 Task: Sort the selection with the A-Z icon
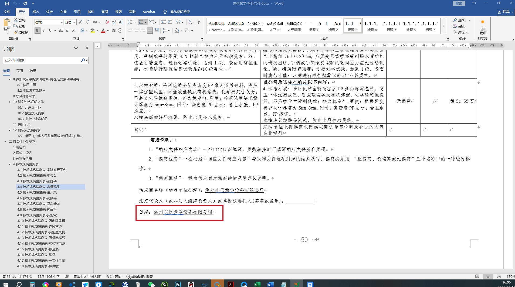(x=191, y=22)
